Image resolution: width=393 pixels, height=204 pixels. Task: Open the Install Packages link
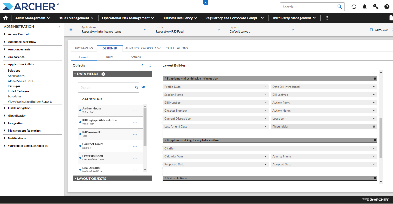click(18, 91)
